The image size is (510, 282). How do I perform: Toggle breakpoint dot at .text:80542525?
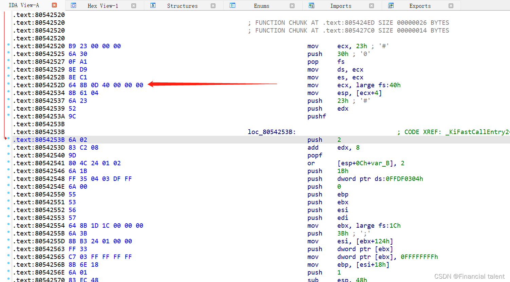8,52
